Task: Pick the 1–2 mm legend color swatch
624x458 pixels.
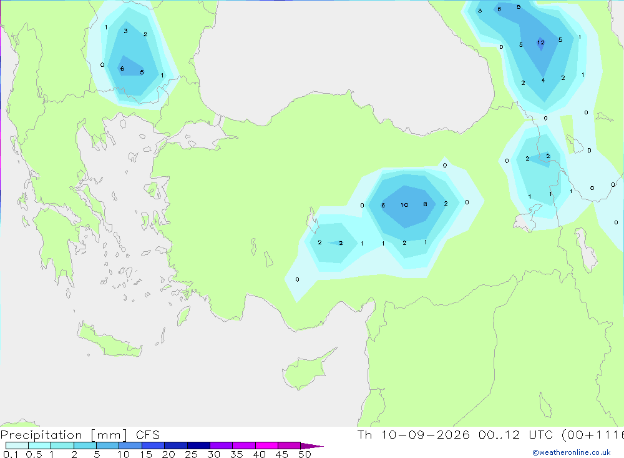Action: [x=62, y=446]
